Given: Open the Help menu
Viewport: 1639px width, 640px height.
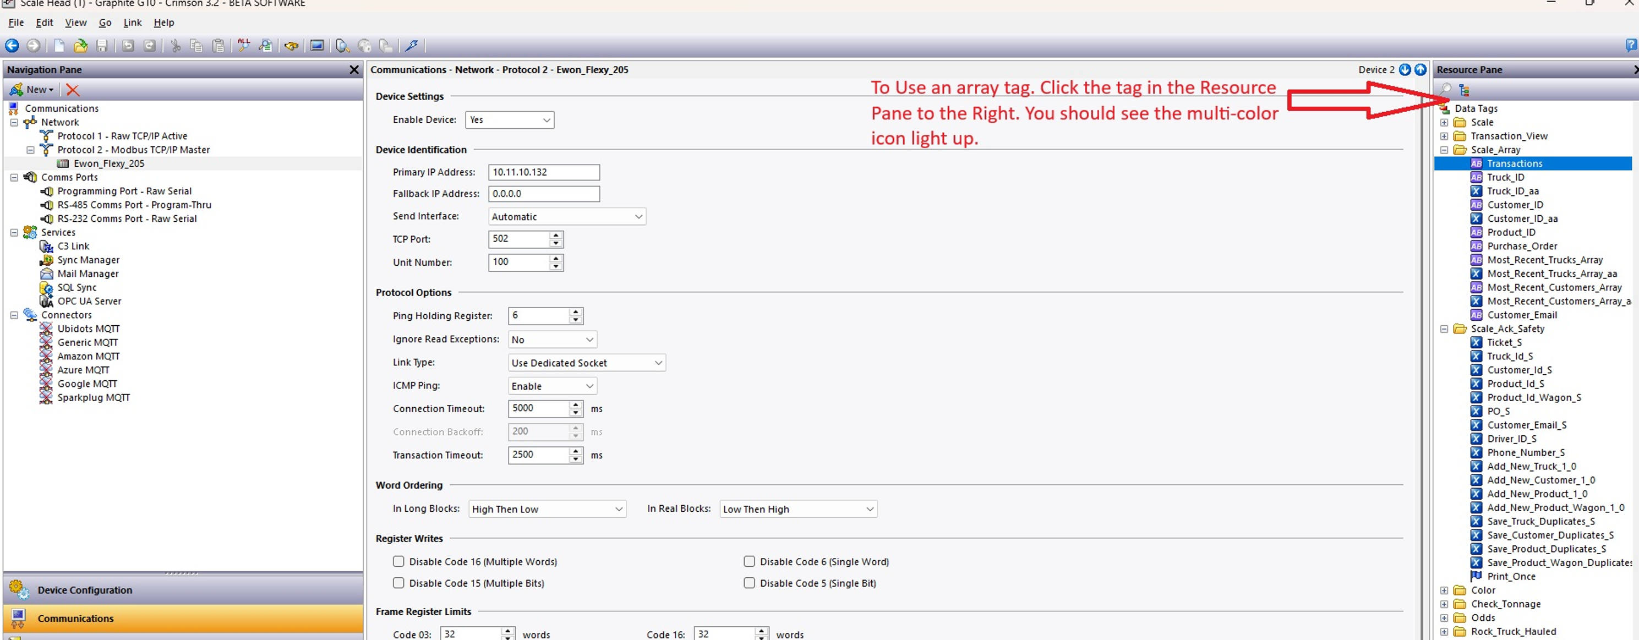Looking at the screenshot, I should (163, 22).
